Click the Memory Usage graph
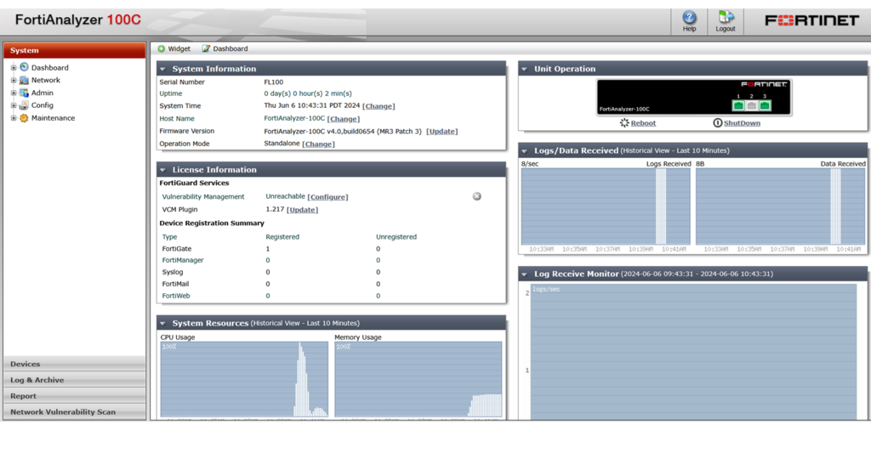Screen dimensions: 871x464 (418, 379)
